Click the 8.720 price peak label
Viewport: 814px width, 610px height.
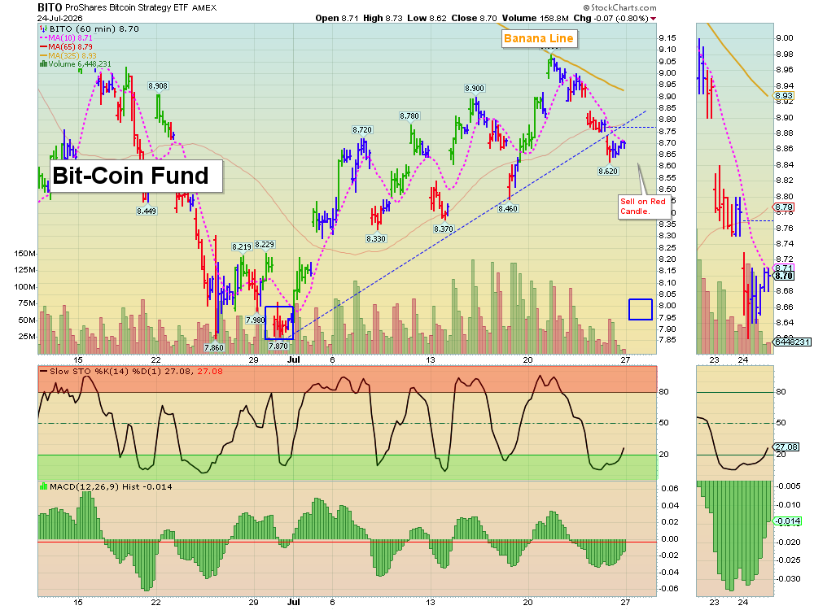click(362, 129)
